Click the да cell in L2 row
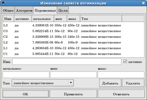Screen dimensions: 147x100 (x=16, y=42)
